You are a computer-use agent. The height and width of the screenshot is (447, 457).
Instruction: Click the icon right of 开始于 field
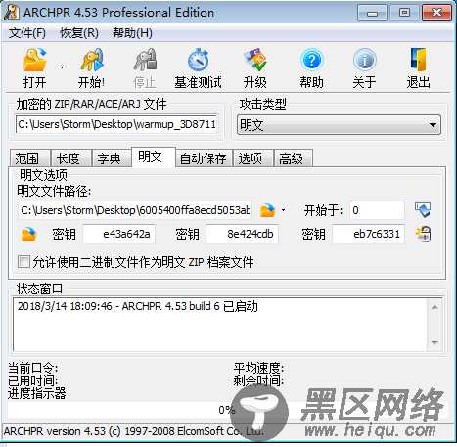pyautogui.click(x=423, y=210)
